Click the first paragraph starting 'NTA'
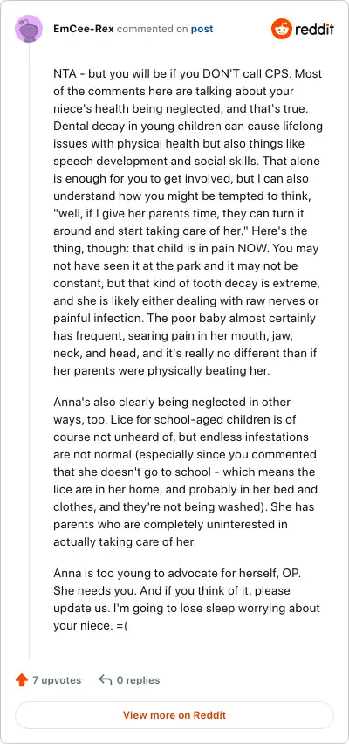The height and width of the screenshot is (744, 349). 188,223
